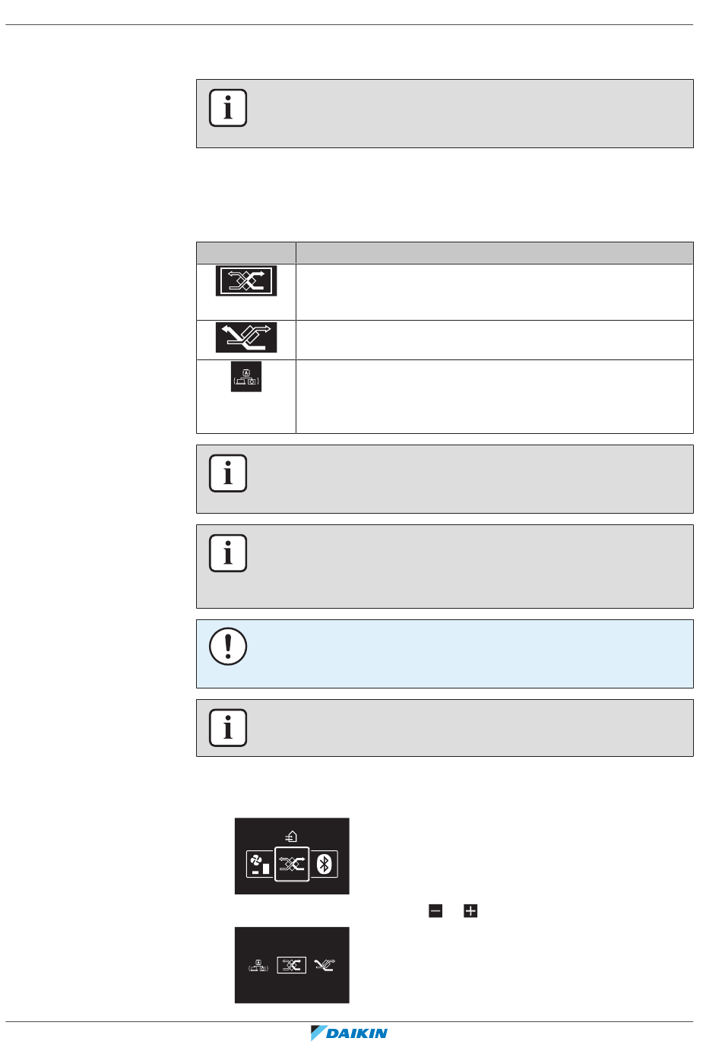Click the grey header row of the icon table
This screenshot has width=722, height=1054.
(445, 253)
